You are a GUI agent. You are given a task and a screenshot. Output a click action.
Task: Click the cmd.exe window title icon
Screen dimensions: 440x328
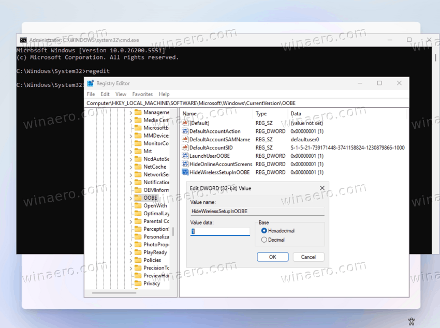pyautogui.click(x=23, y=40)
